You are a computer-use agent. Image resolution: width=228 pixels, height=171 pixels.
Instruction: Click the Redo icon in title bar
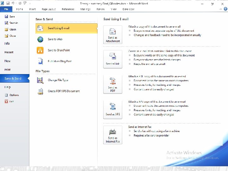tap(20, 3)
